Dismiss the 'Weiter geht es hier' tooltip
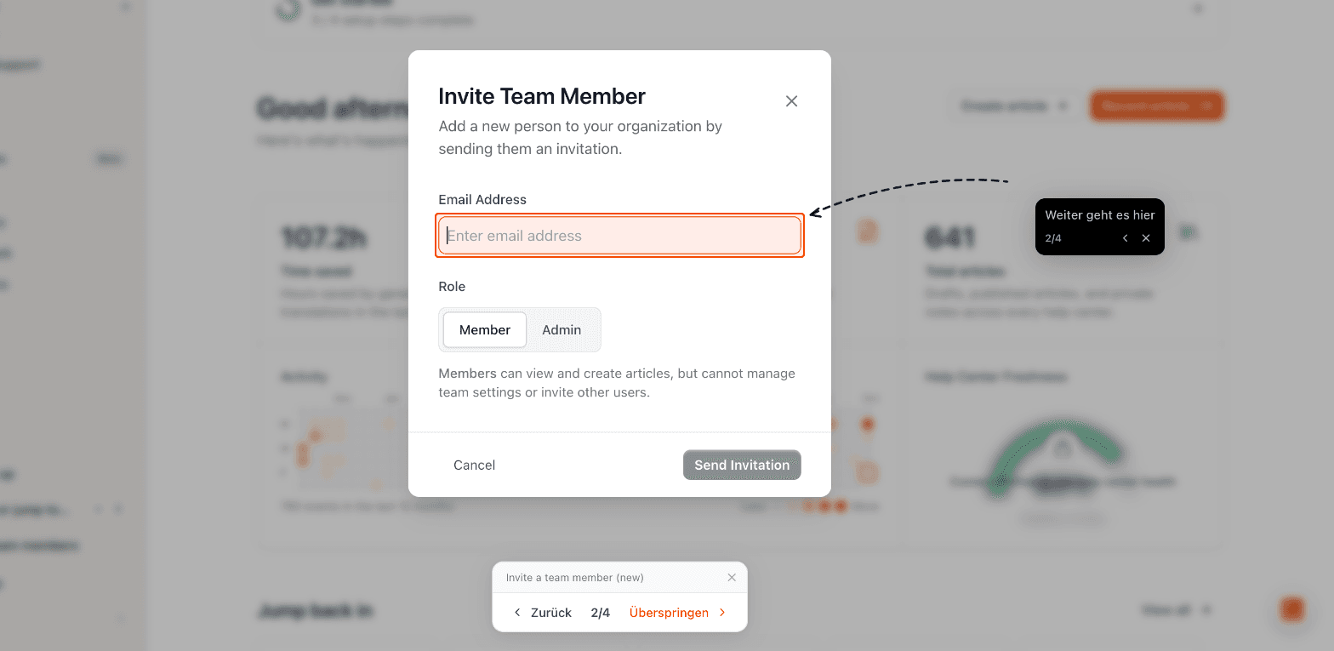This screenshot has height=651, width=1334. coord(1146,238)
